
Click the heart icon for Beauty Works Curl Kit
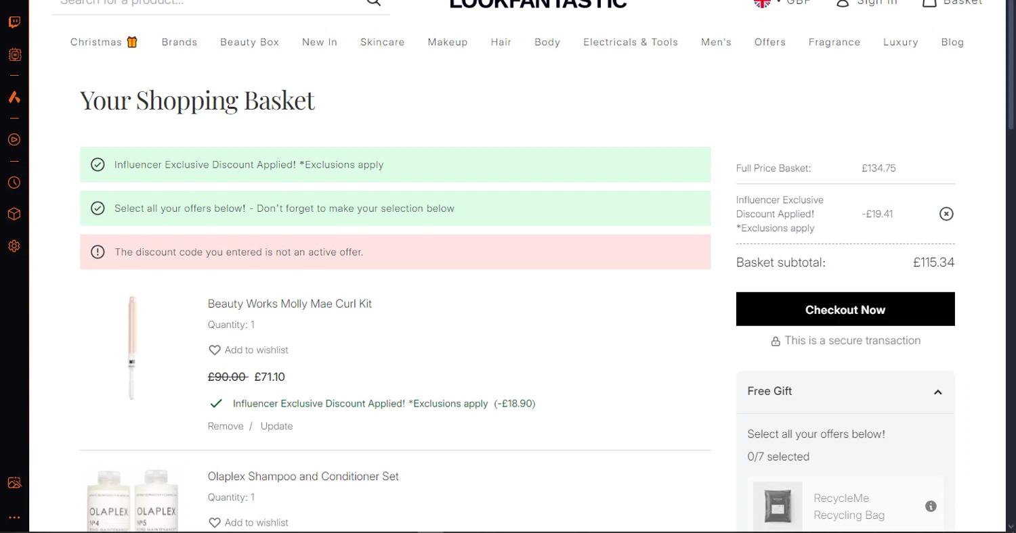point(215,350)
